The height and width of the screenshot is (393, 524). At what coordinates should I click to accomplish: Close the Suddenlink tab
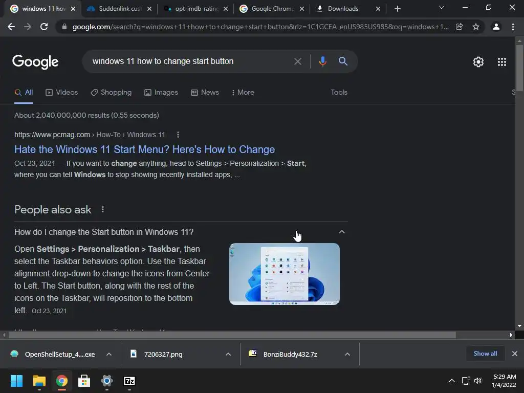pos(149,9)
